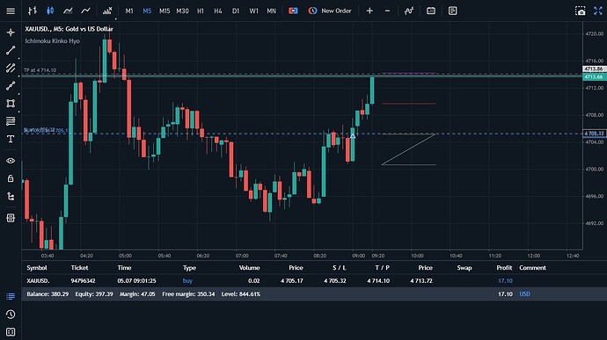Open the indicators function icon
This screenshot has width=607, height=340.
tap(409, 11)
